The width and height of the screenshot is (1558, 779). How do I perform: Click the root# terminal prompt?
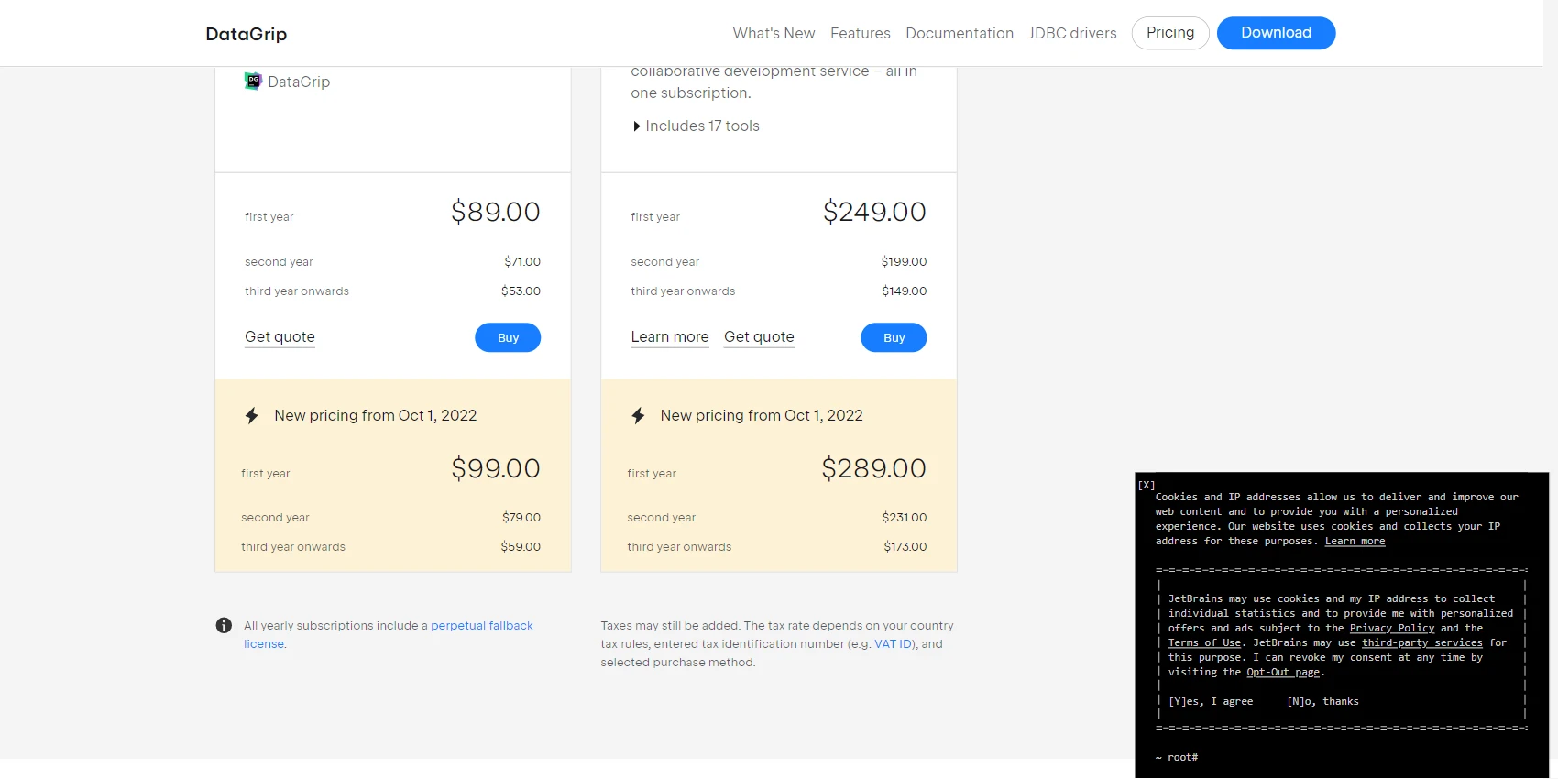tap(1177, 758)
